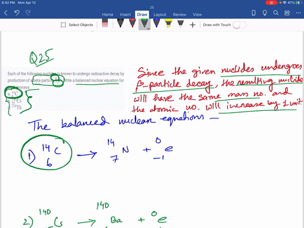Viewport: 304px width, 228px height.
Task: Open the more options ellipsis menu
Action: pos(298,13)
